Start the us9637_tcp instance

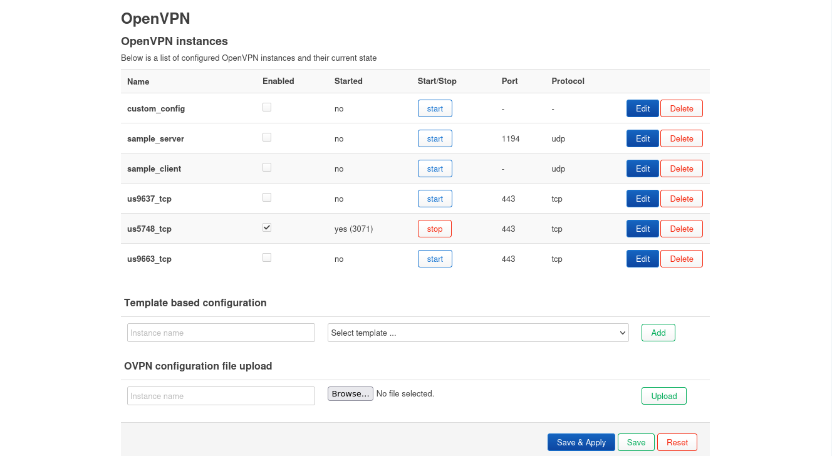(435, 199)
